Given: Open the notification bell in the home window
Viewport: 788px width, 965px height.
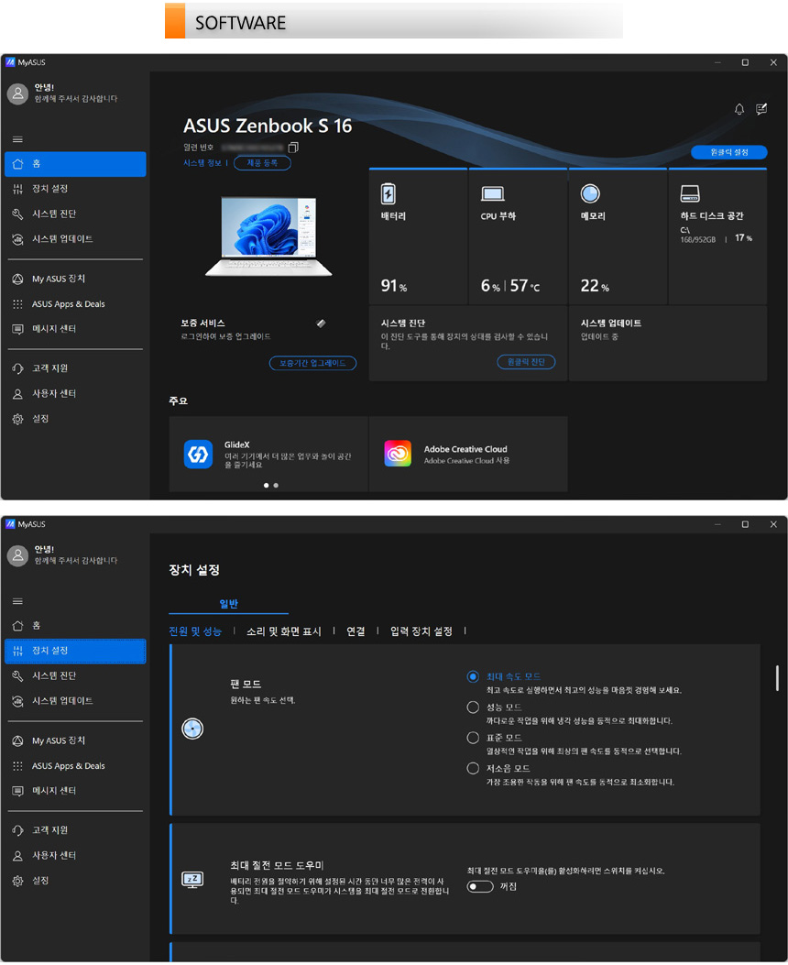Looking at the screenshot, I should pos(739,109).
